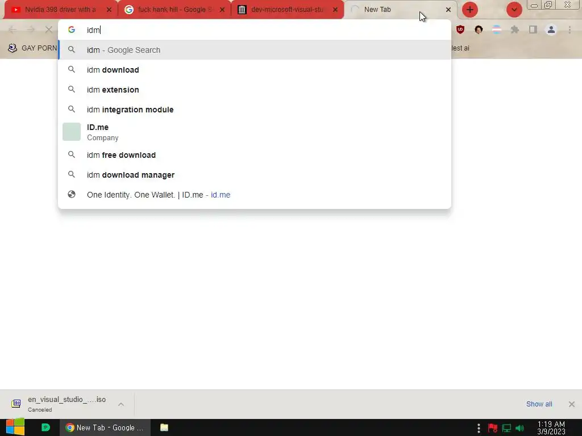582x436 pixels.
Task: Open the Chrome three-dot menu
Action: pos(569,30)
